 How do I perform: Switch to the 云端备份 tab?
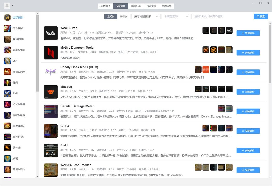pos(151,6)
